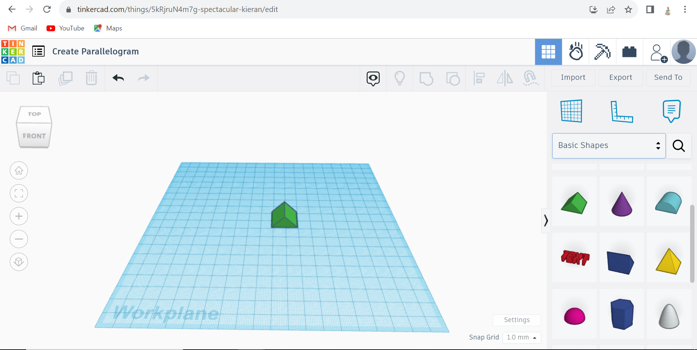Click the Import button
This screenshot has height=350, width=697.
point(573,77)
